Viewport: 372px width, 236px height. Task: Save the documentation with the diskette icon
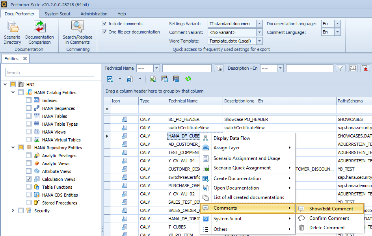164,79
